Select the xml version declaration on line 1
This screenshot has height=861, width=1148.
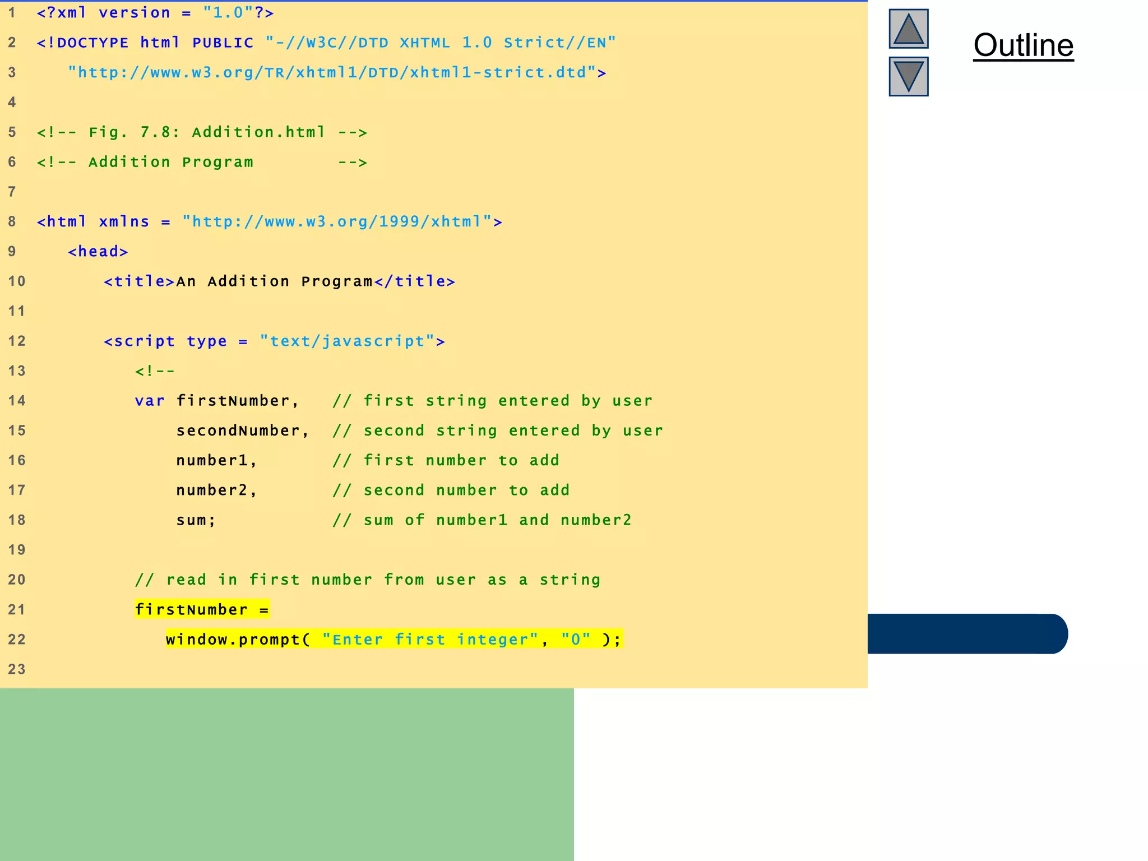pyautogui.click(x=155, y=12)
